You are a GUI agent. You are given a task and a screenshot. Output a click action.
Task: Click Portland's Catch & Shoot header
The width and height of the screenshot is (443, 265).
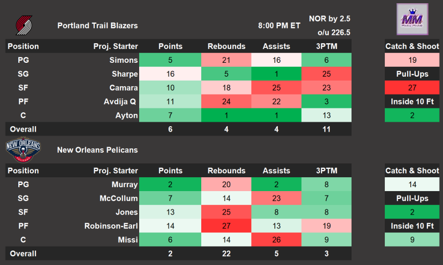point(411,46)
